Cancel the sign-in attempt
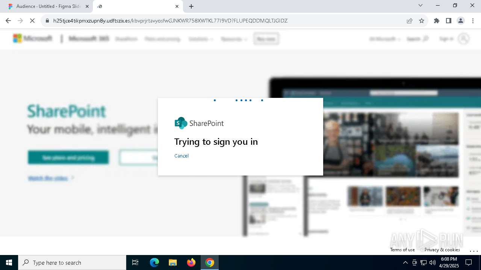Image resolution: width=481 pixels, height=270 pixels. tap(182, 156)
